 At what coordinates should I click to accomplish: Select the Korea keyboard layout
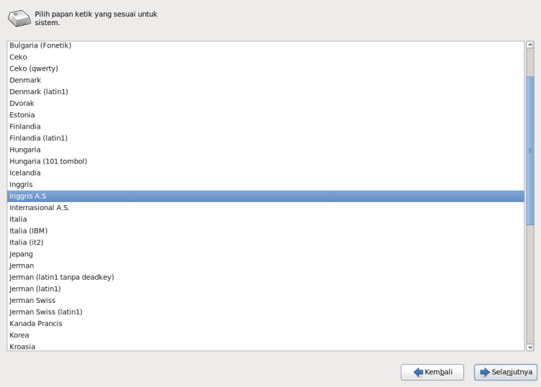point(19,335)
